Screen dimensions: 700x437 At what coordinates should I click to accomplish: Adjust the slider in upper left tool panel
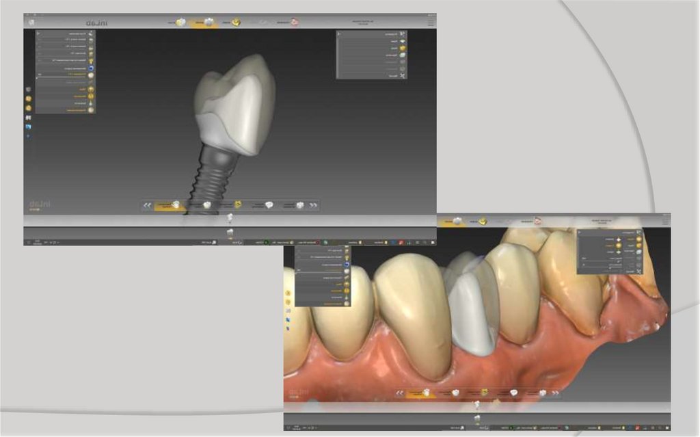coord(62,78)
